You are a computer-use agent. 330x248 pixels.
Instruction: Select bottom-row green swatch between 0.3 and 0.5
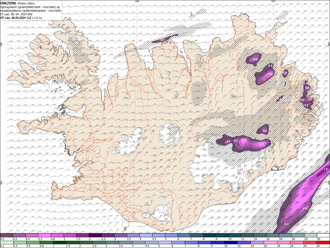20,243
